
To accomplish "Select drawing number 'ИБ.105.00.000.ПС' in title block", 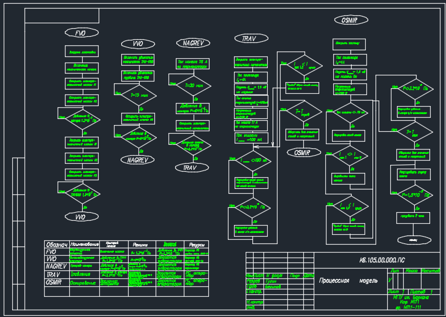I will point(382,260).
